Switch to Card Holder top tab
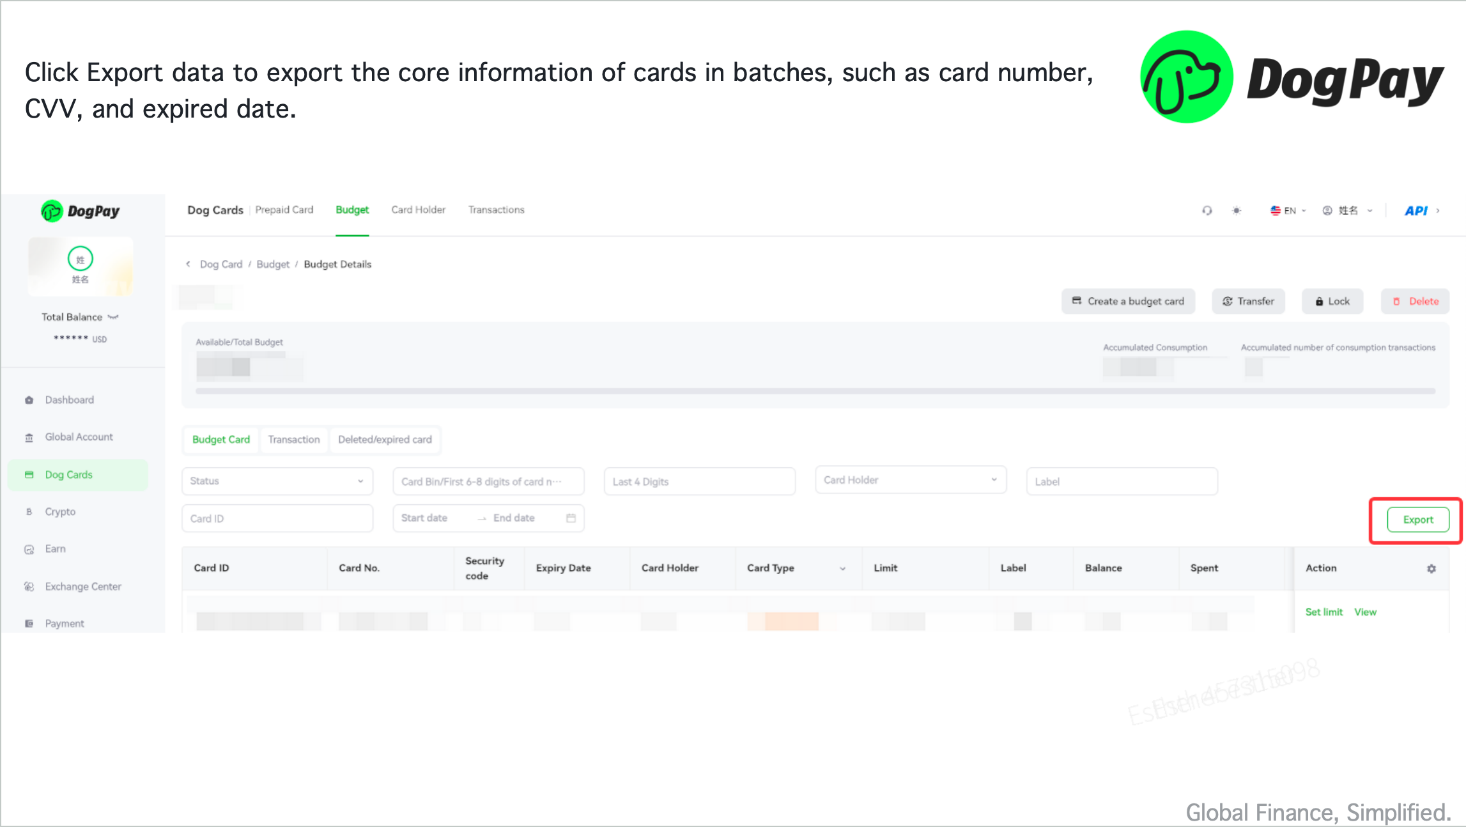 [x=418, y=210]
